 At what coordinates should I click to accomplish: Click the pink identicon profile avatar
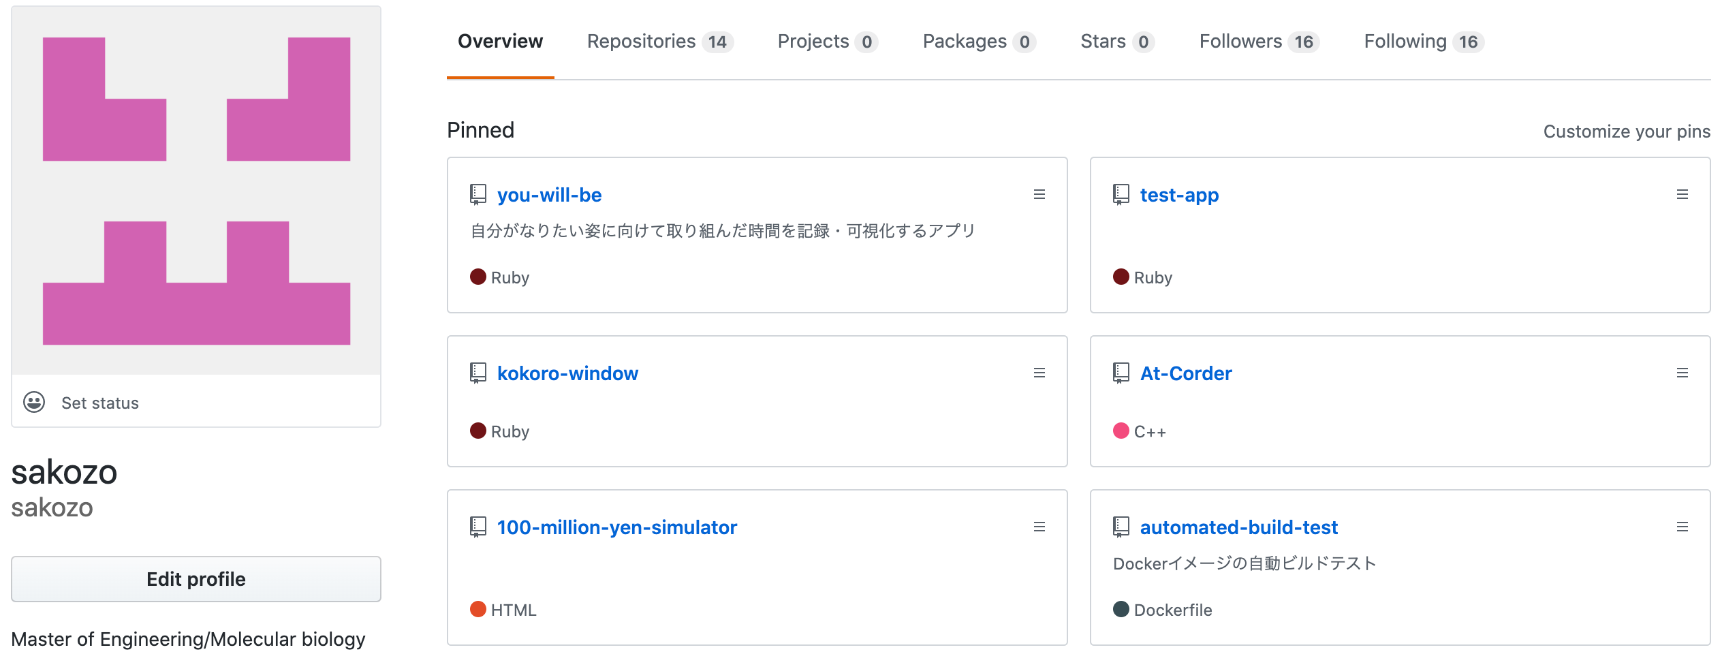point(196,191)
